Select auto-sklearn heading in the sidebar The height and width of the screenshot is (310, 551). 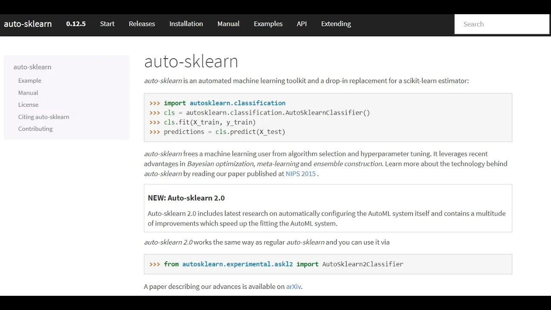pos(32,67)
